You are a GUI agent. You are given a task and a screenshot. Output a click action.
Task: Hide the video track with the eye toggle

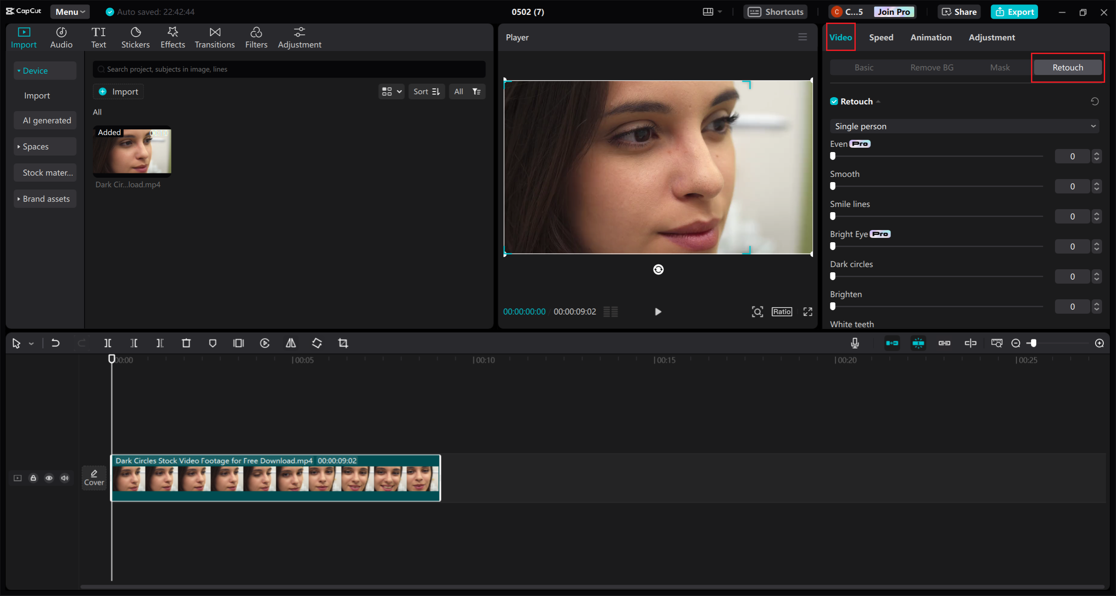pos(49,478)
